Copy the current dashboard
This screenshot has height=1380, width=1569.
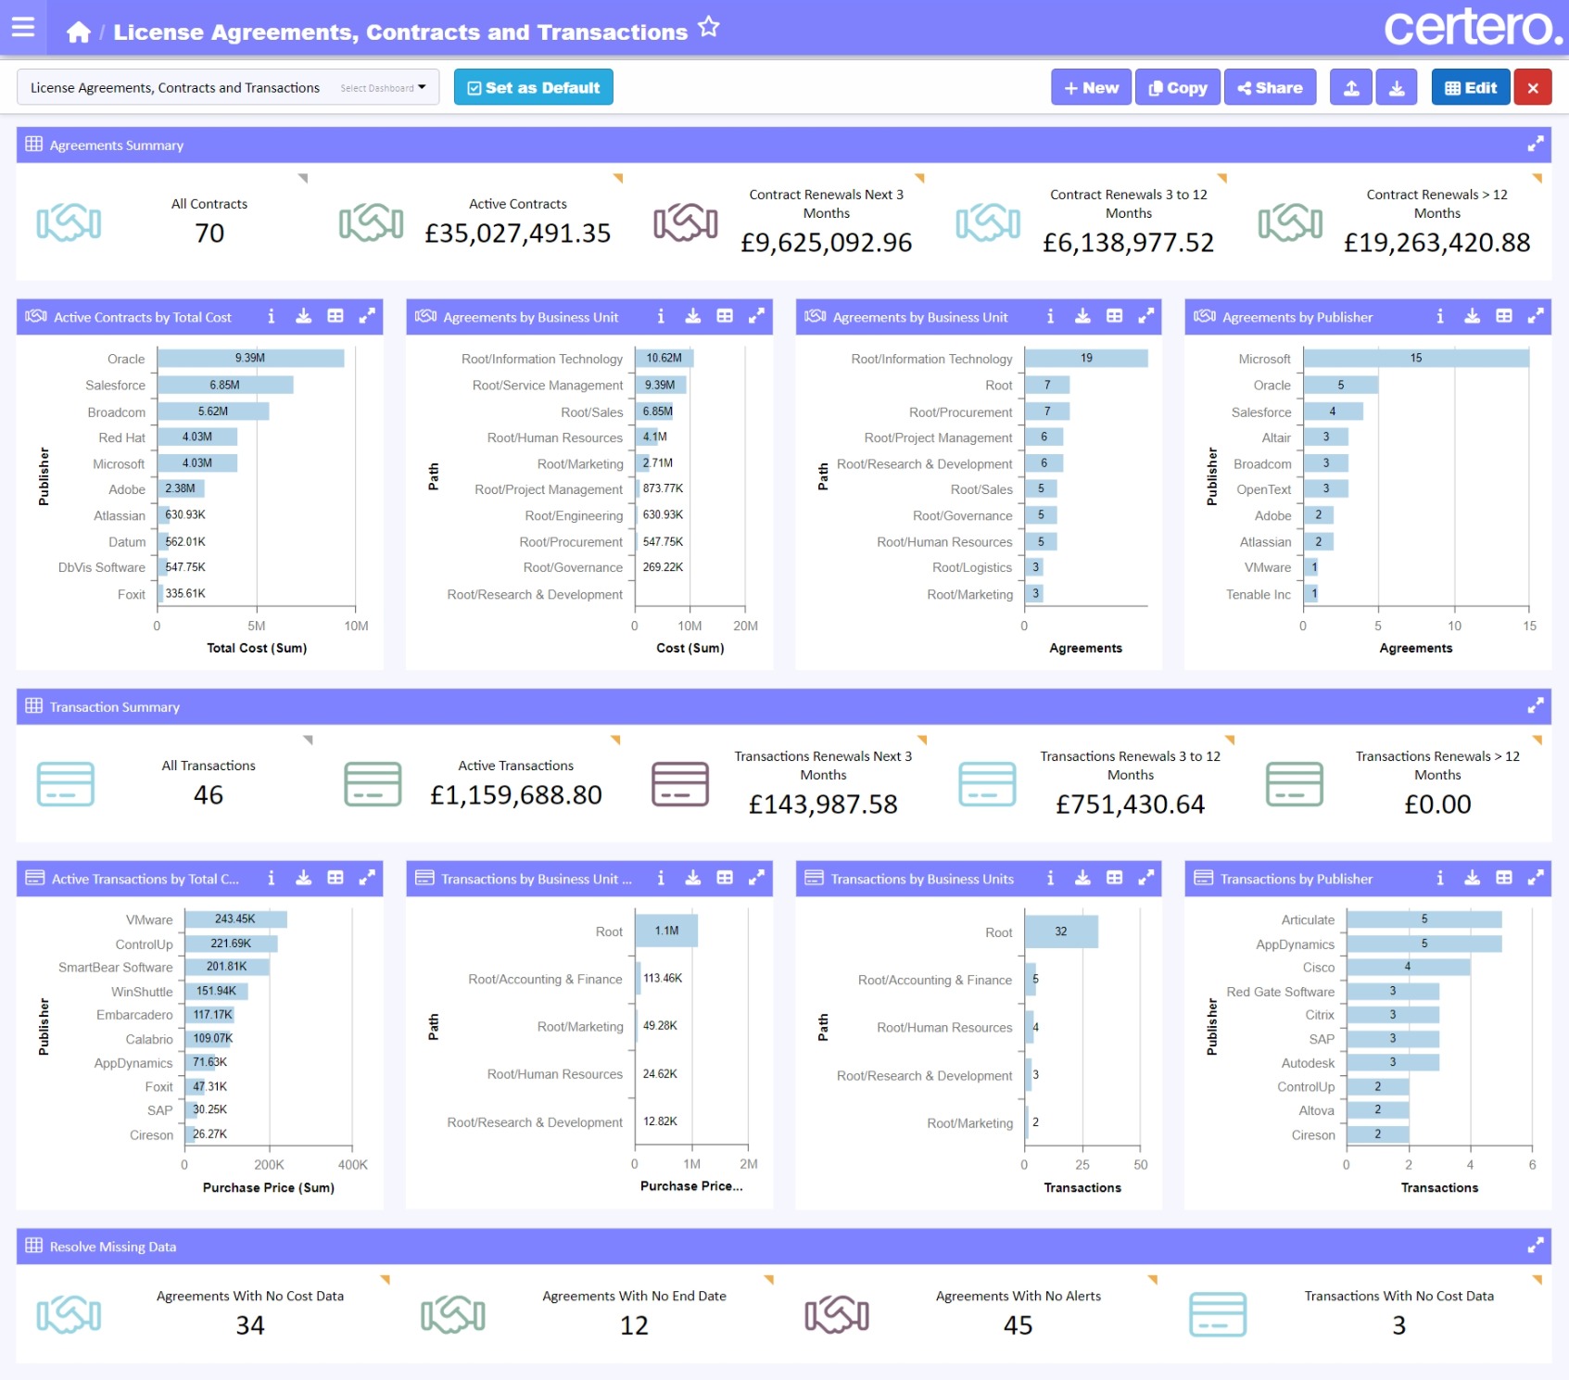[x=1178, y=88]
